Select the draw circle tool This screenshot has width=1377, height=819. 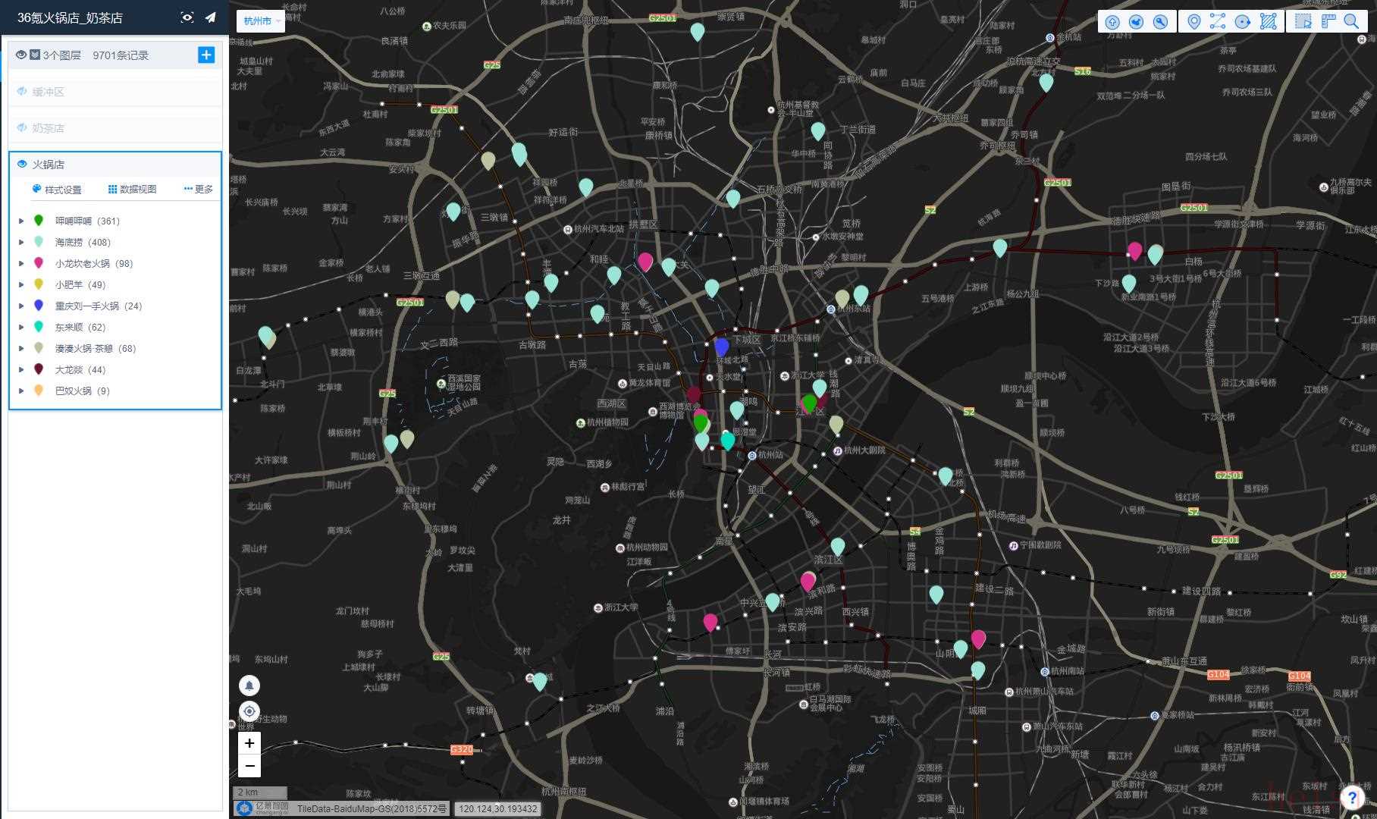click(x=1242, y=21)
